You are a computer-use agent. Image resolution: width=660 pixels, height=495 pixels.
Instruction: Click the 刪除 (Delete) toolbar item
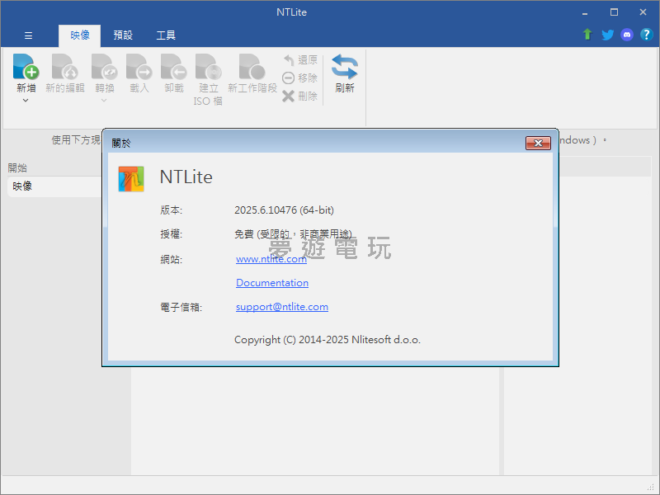pyautogui.click(x=300, y=97)
